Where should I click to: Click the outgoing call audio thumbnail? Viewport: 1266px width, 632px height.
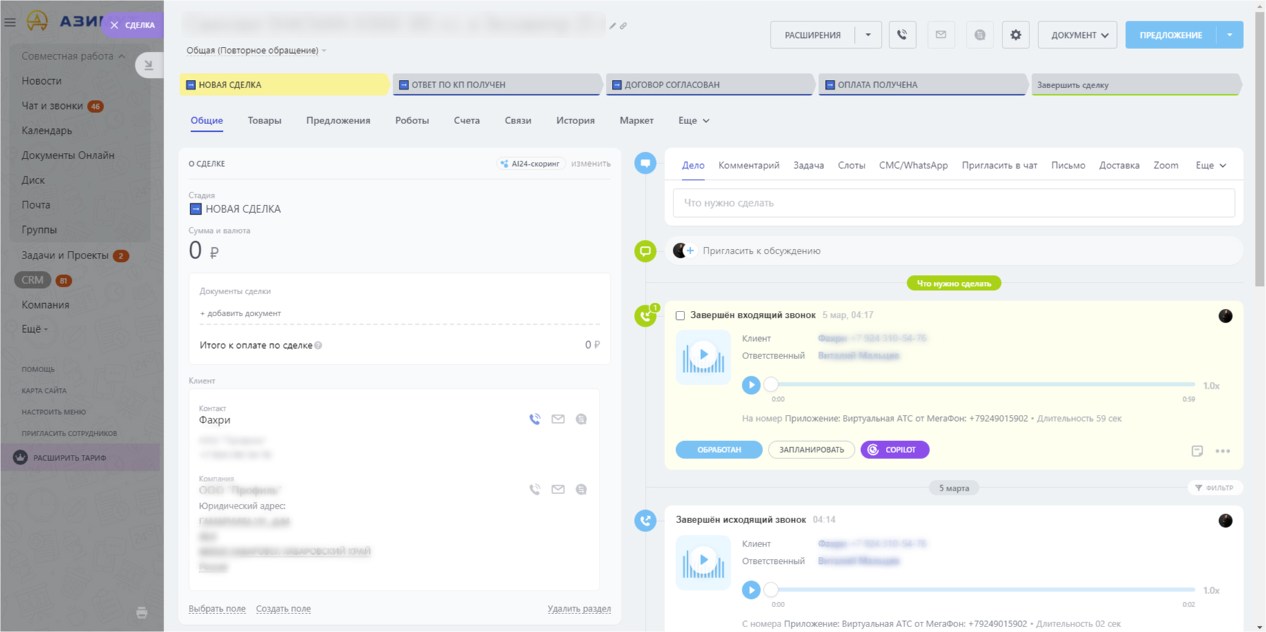(703, 562)
